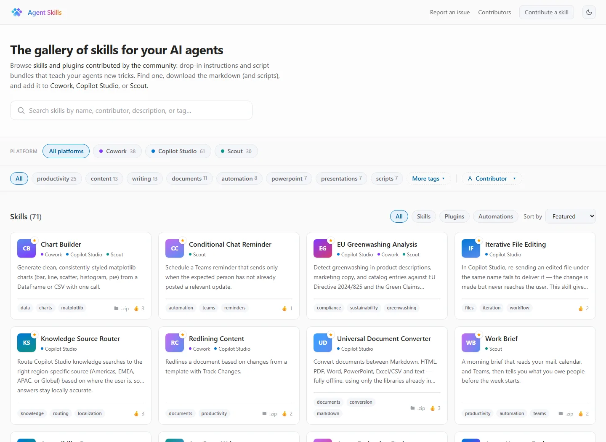Open the Chart Builder title link
This screenshot has width=606, height=442.
coord(61,244)
